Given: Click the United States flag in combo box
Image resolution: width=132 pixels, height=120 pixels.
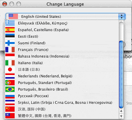Looking at the screenshot, I should [x=13, y=17].
